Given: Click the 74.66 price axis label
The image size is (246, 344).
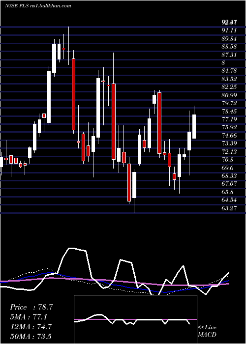Looking at the screenshot, I should pos(229,136).
